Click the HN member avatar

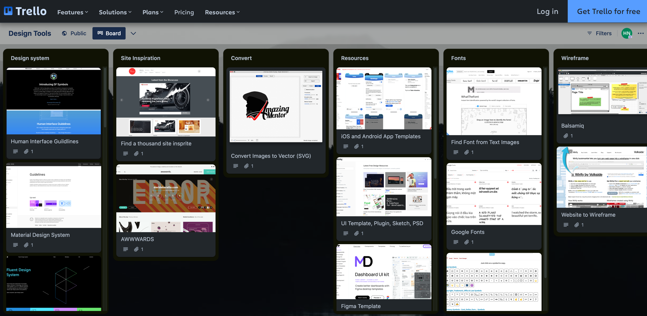tap(627, 33)
